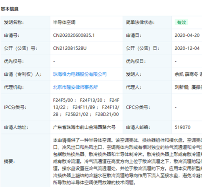202x187 pixels.
Task: Select IPC classification F28D21/00
Action: 107,114
